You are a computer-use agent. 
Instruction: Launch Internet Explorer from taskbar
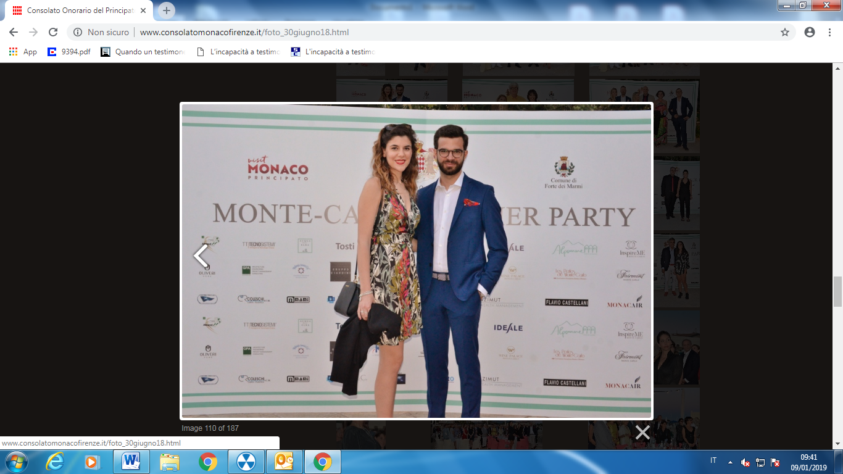[55, 462]
